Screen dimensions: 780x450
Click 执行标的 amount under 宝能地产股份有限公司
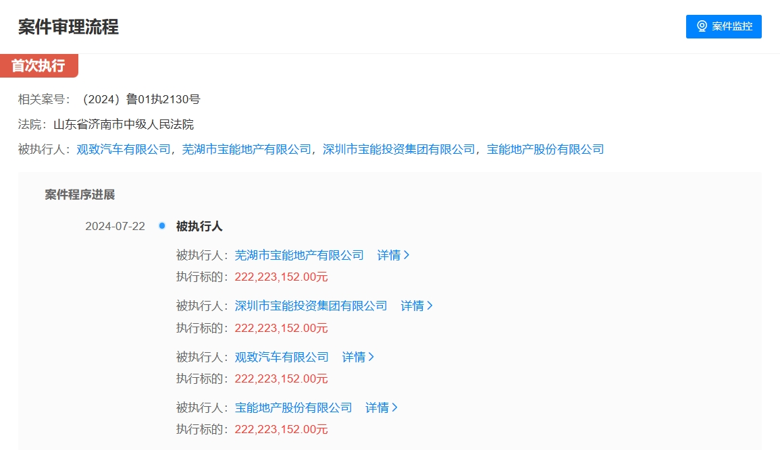[281, 430]
